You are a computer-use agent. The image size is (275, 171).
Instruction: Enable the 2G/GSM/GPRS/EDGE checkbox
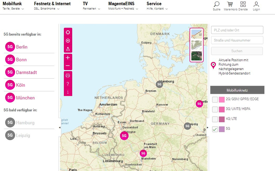[215, 100]
